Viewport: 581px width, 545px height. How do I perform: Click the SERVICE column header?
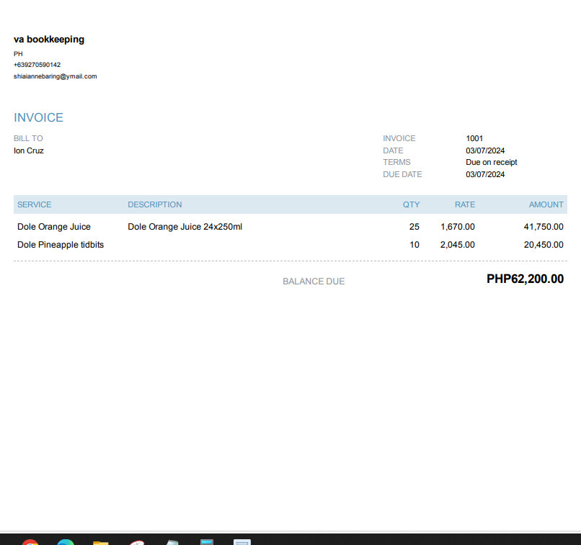(34, 204)
